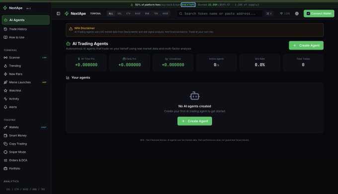
Task: Open Wallets in the Trading section
Action: pos(26,128)
